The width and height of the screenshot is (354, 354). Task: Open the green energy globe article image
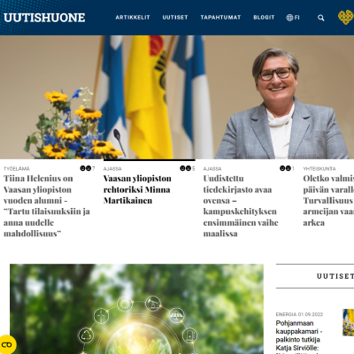coord(136,309)
